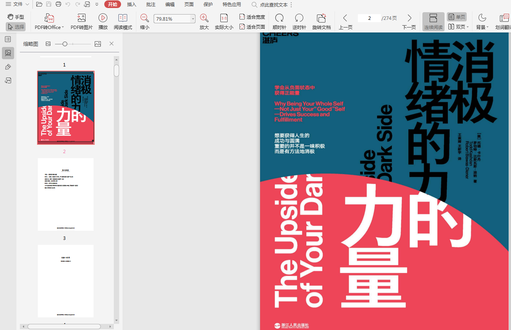The width and height of the screenshot is (511, 330).
Task: Switch to the 编辑 tab
Action: [x=170, y=5]
